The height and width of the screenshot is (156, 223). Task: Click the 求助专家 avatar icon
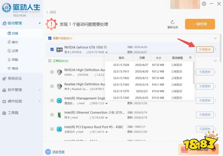[x=48, y=152]
